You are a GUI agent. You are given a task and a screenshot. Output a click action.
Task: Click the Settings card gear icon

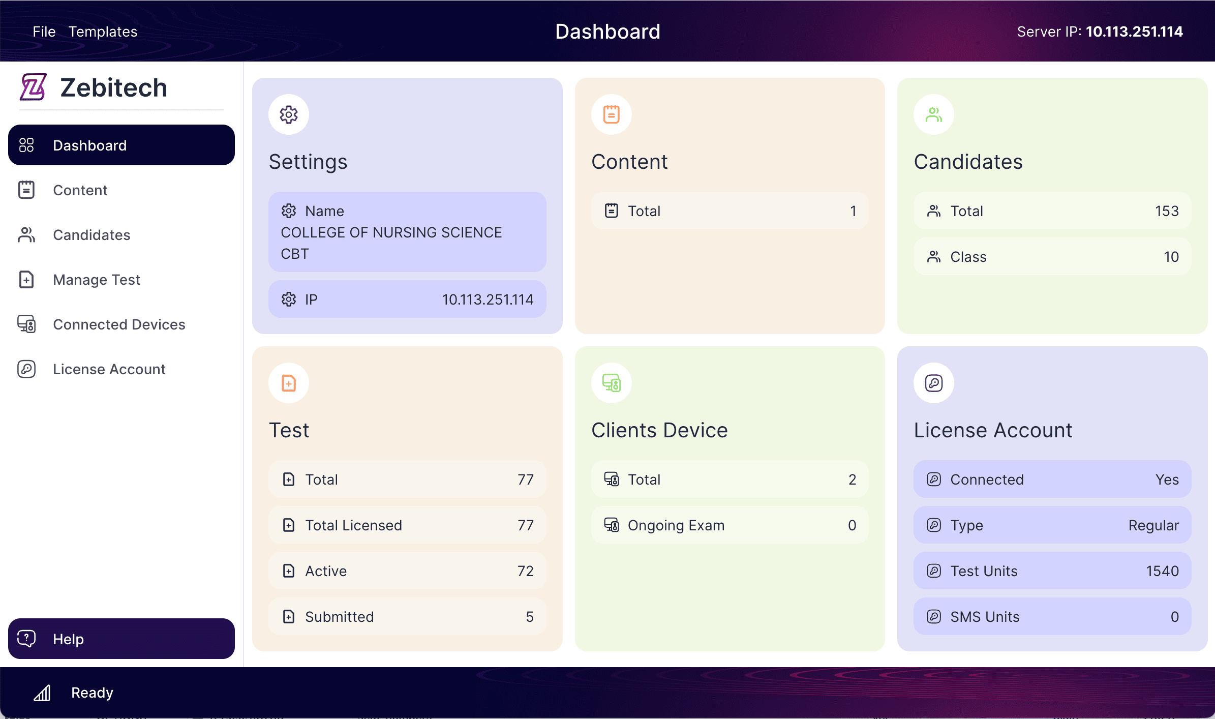(x=289, y=114)
